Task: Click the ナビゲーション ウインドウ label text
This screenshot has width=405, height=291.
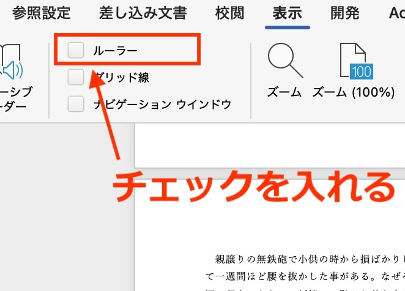Action: click(x=163, y=105)
